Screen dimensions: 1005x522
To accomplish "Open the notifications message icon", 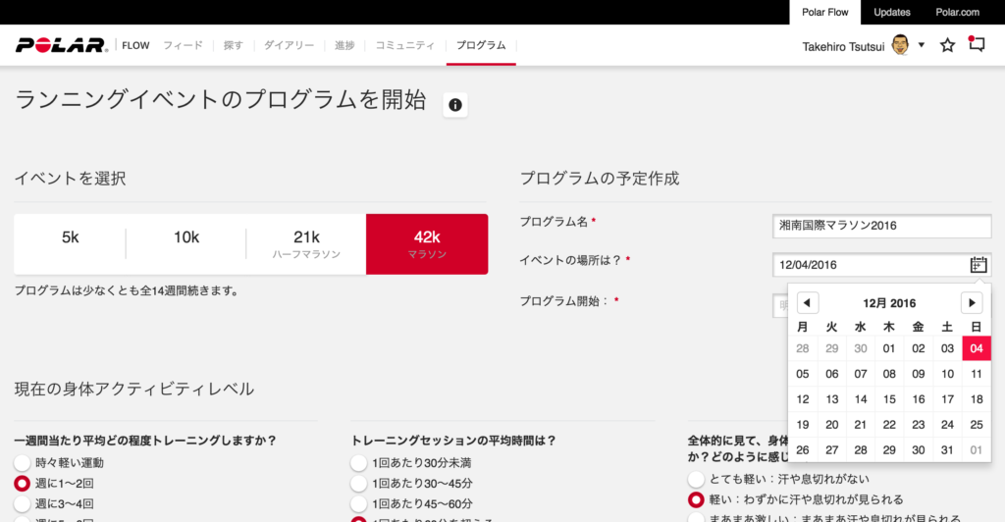I will [976, 45].
